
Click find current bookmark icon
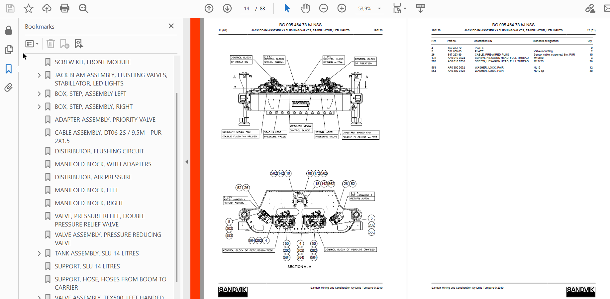79,44
